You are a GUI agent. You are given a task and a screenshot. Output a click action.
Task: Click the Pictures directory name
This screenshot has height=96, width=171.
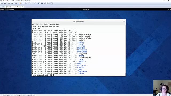(x=81, y=65)
